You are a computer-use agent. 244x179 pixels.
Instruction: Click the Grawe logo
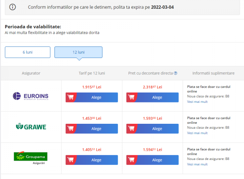[x=30, y=126]
